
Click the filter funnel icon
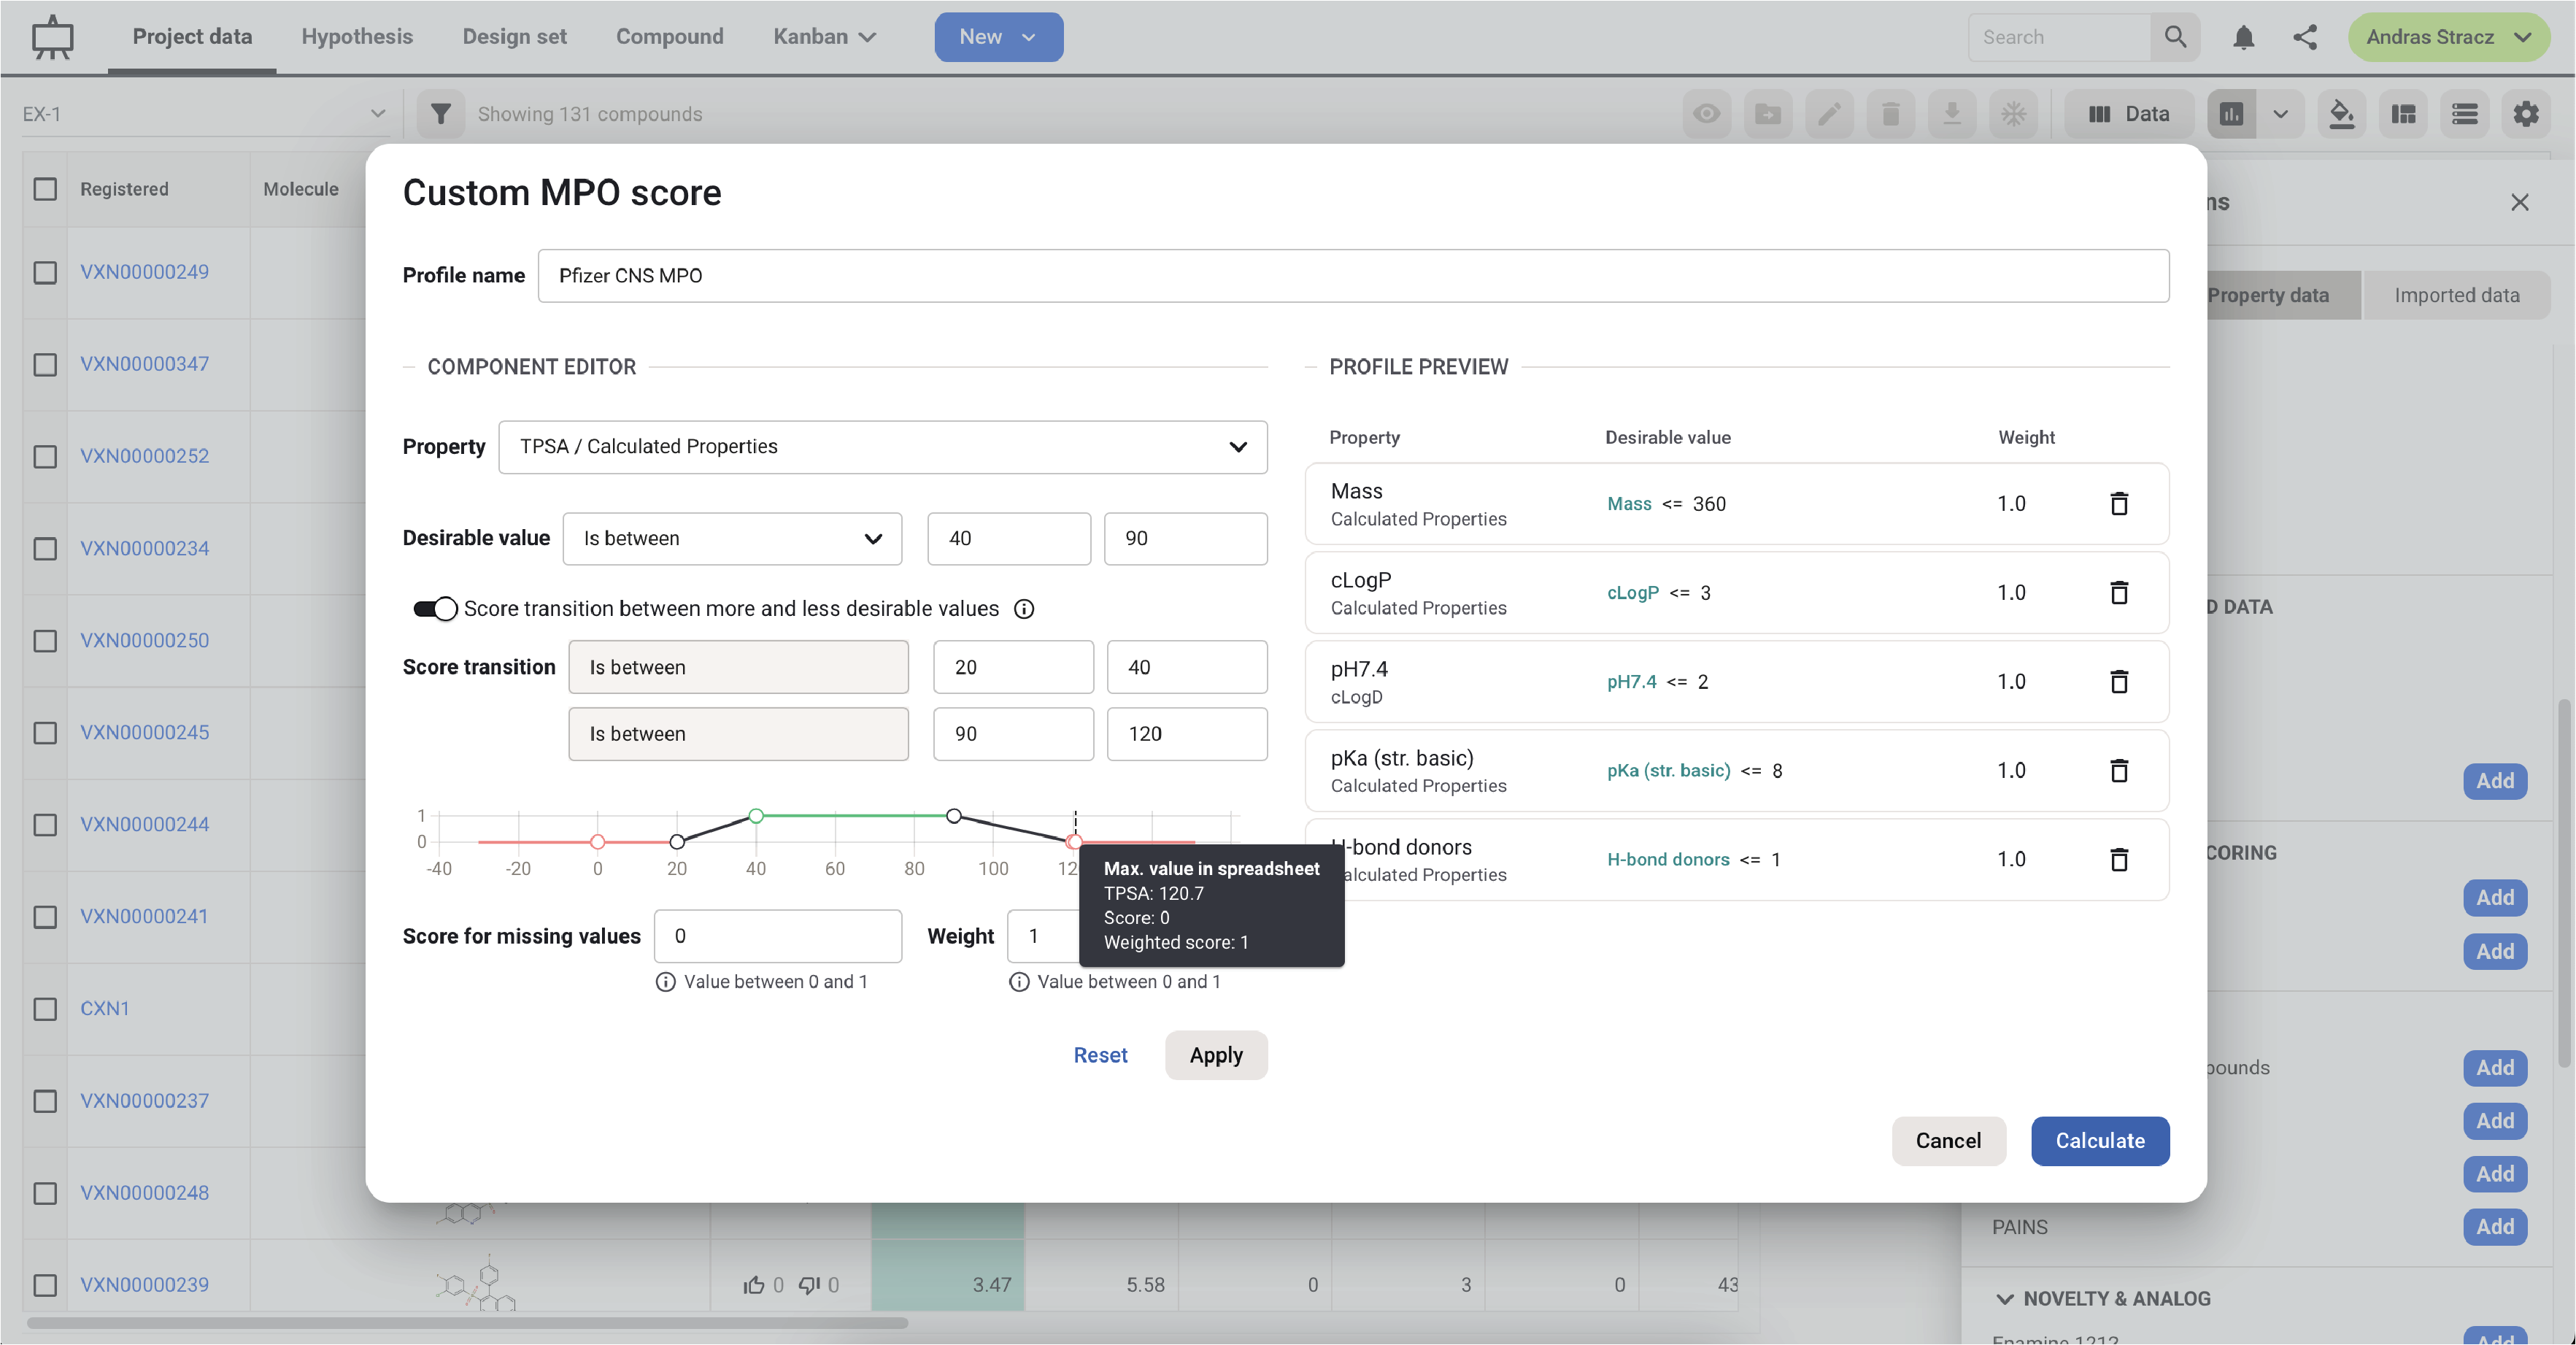click(440, 114)
